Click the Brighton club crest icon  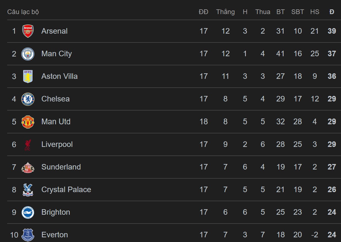(28, 212)
